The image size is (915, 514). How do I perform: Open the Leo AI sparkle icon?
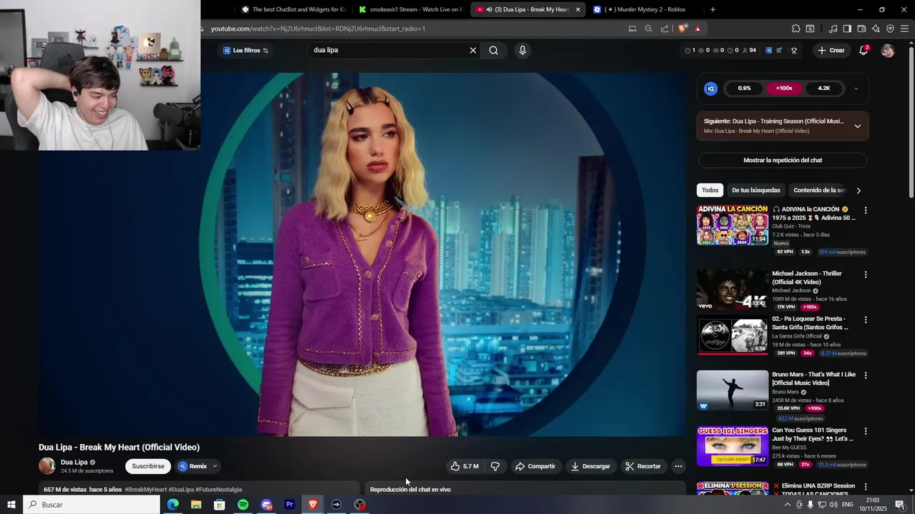[876, 29]
